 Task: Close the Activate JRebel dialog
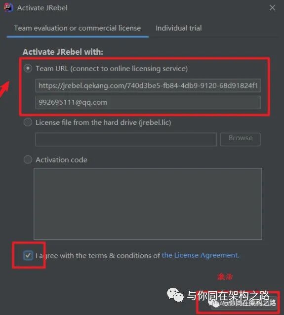pyautogui.click(x=272, y=8)
